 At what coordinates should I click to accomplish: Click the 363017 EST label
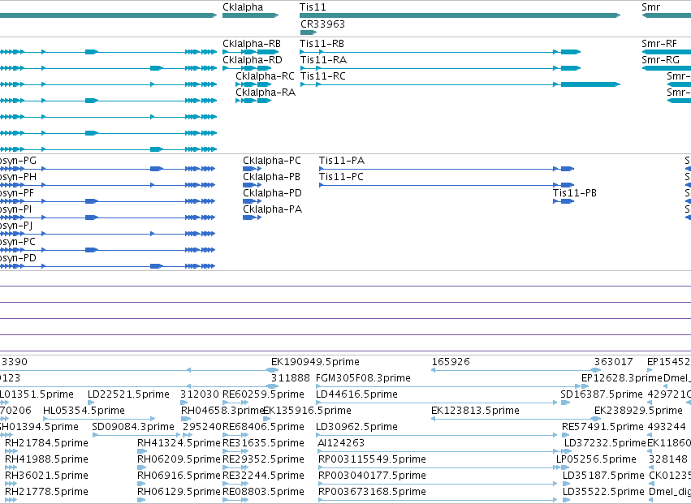(x=613, y=362)
